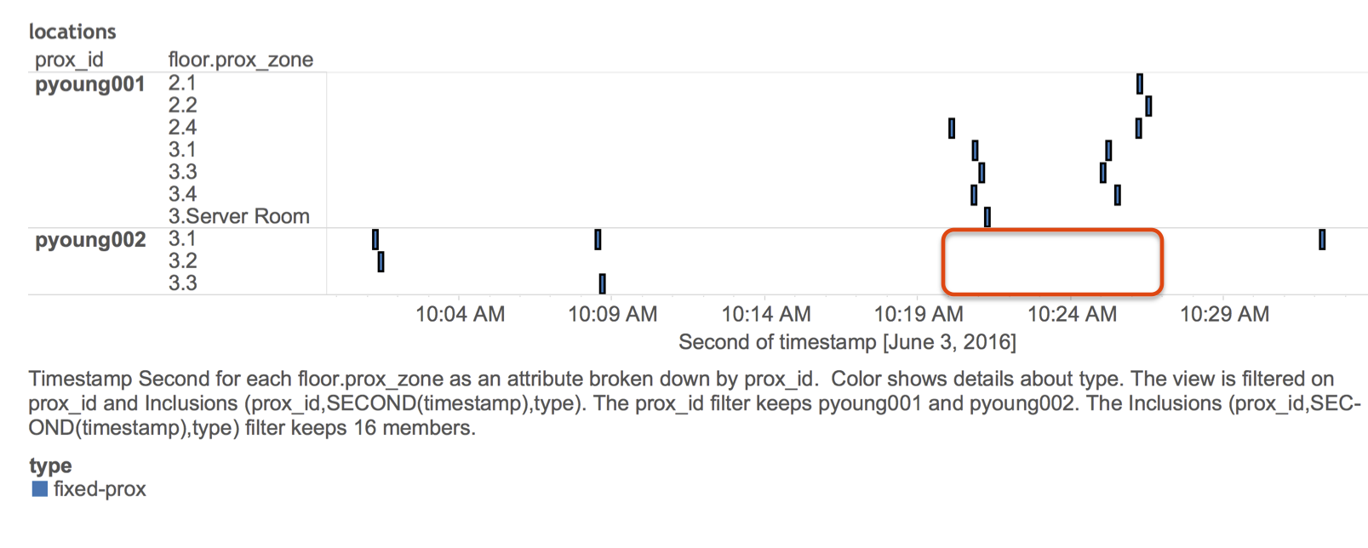This screenshot has height=548, width=1368.
Task: Click the rightmost pyoung002 zone 3.1 mark
Action: point(1322,239)
